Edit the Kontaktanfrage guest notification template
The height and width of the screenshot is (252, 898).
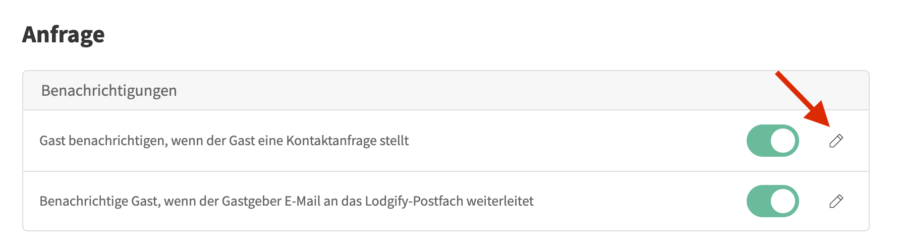click(836, 141)
